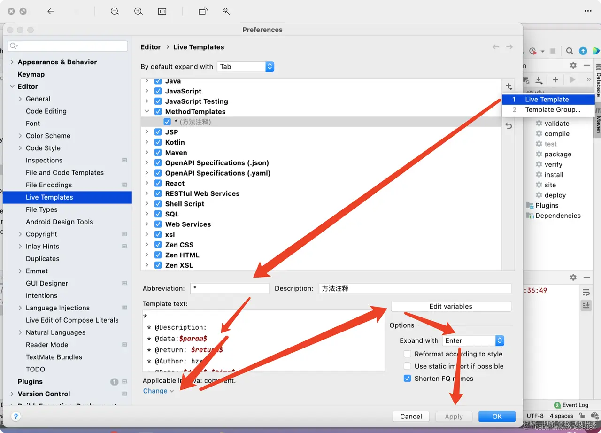Click the Cancel button
601x433 pixels.
[x=411, y=417]
